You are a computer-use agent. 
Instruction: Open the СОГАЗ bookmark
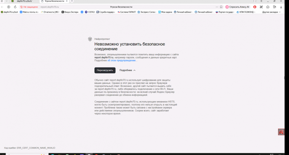click(x=90, y=12)
